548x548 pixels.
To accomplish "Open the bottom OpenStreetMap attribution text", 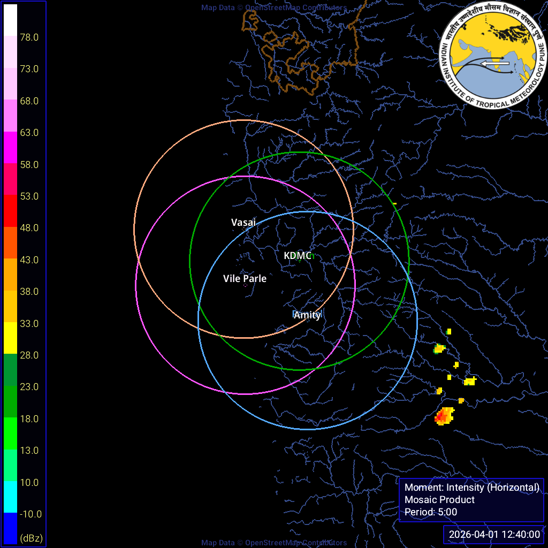I will click(274, 543).
